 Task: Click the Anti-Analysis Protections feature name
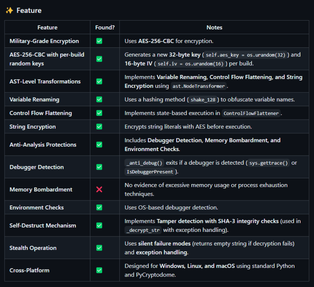point(43,144)
